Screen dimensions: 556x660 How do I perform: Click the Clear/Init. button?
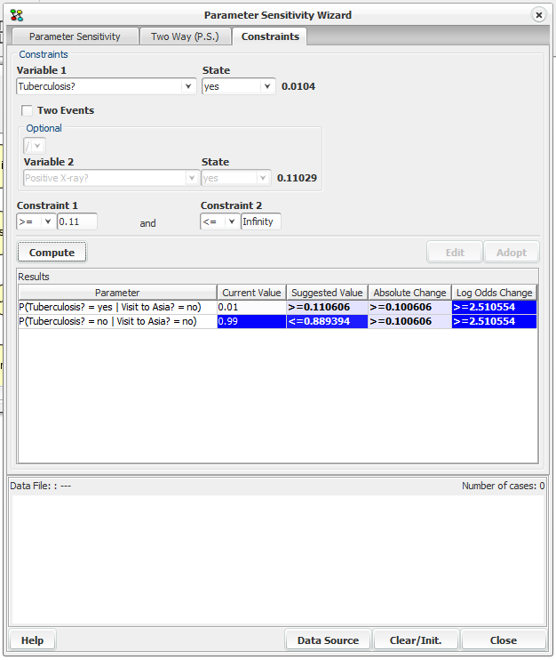416,640
